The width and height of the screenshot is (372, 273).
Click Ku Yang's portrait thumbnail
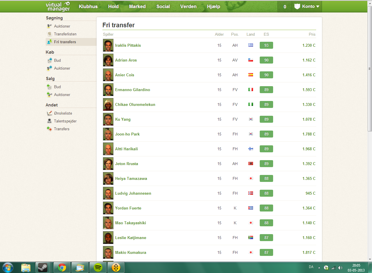click(x=108, y=119)
